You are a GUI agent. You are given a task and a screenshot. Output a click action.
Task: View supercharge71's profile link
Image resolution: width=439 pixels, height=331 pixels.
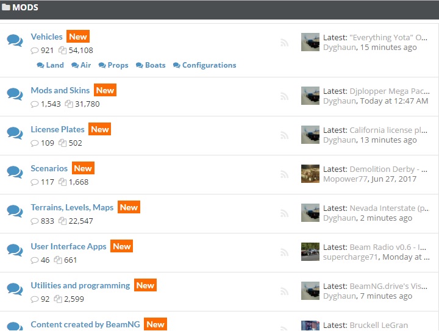[x=351, y=257]
